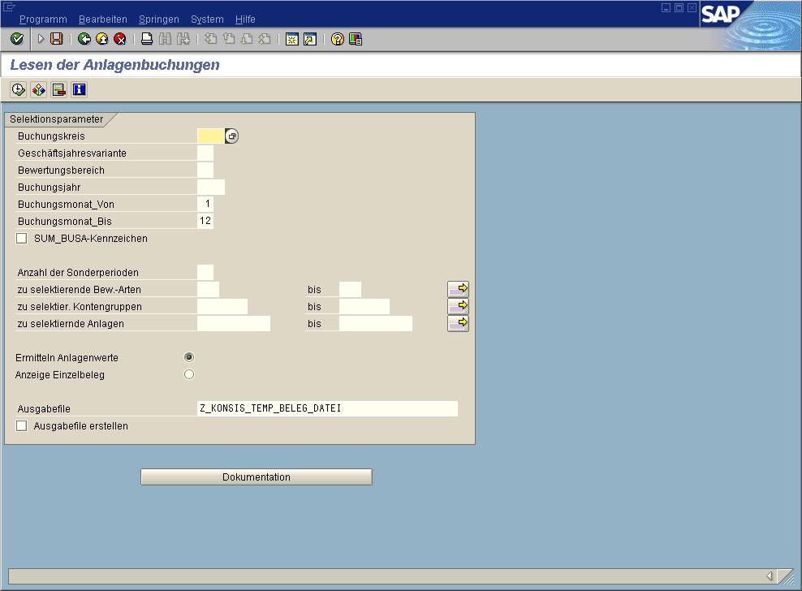Viewport: 802px width, 591px height.
Task: Click the Bew.-Arten from-value field
Action: click(208, 289)
